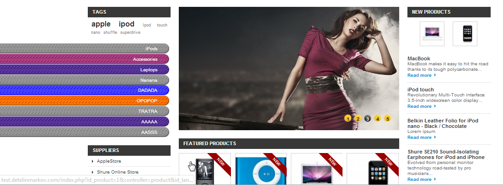
Task: Open the featured black iPod nano product image
Action: coord(205,169)
